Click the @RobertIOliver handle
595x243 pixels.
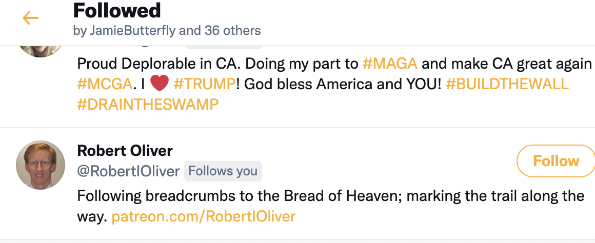point(128,171)
